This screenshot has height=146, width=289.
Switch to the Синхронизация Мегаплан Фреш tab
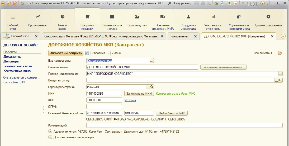tap(102, 36)
